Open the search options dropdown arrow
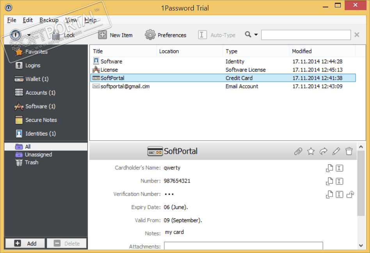Image resolution: width=370 pixels, height=253 pixels. (x=256, y=35)
